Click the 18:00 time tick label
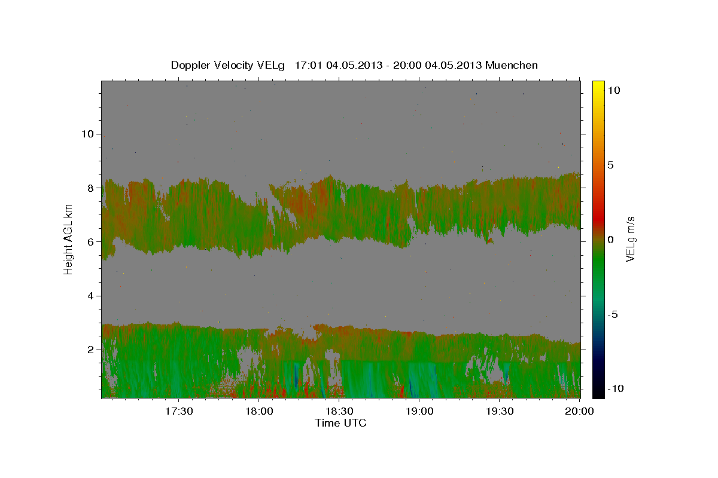Screen dimensions: 718x478 point(259,411)
